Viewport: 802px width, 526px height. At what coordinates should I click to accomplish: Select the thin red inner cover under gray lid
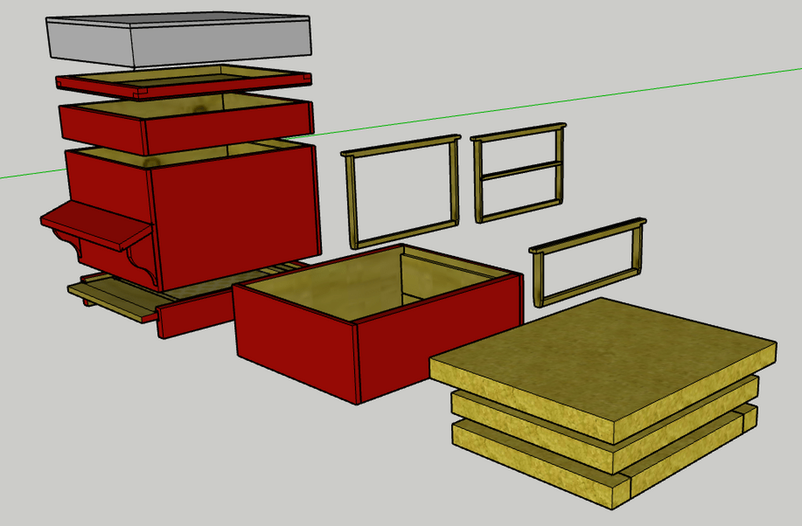(x=183, y=83)
